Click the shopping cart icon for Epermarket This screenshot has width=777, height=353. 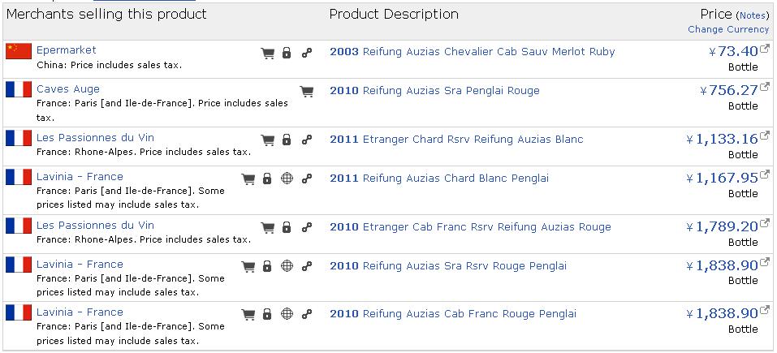click(x=267, y=54)
